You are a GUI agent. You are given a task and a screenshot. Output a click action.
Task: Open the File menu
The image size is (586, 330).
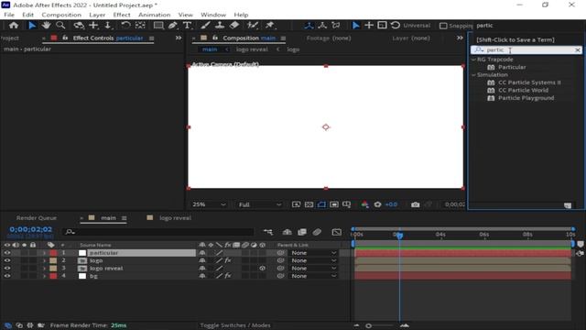9,15
